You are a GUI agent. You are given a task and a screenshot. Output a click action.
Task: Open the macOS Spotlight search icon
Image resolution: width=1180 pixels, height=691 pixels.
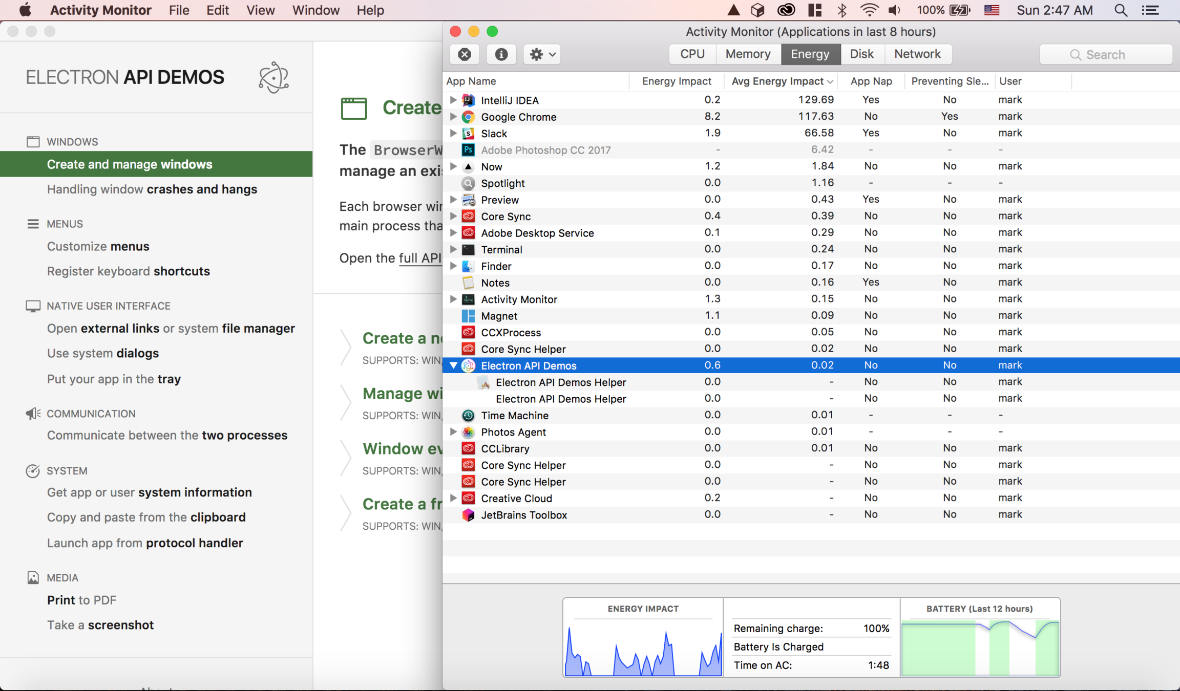coord(1121,10)
